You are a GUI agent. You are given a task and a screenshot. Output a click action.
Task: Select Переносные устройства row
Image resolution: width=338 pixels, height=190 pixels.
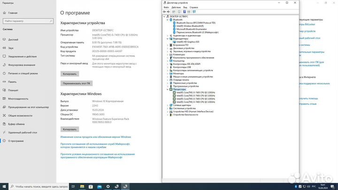coord(185,83)
